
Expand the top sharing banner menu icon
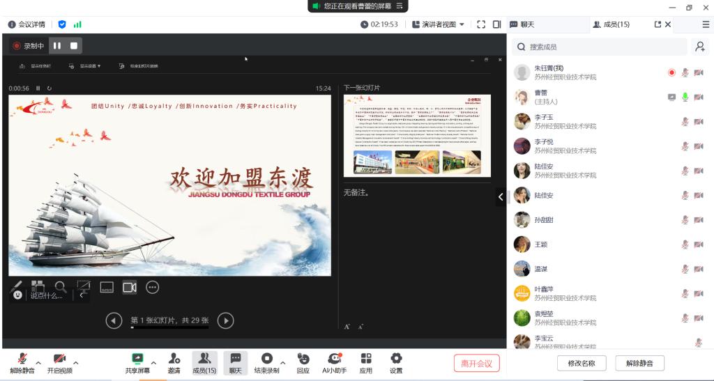click(x=400, y=6)
